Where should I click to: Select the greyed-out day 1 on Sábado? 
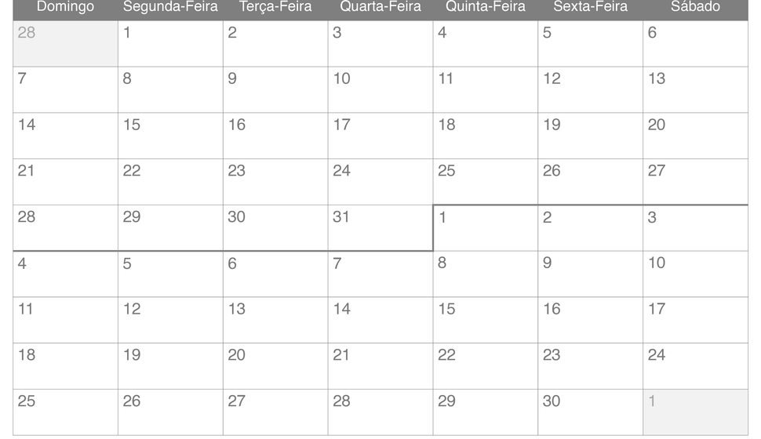pyautogui.click(x=695, y=412)
